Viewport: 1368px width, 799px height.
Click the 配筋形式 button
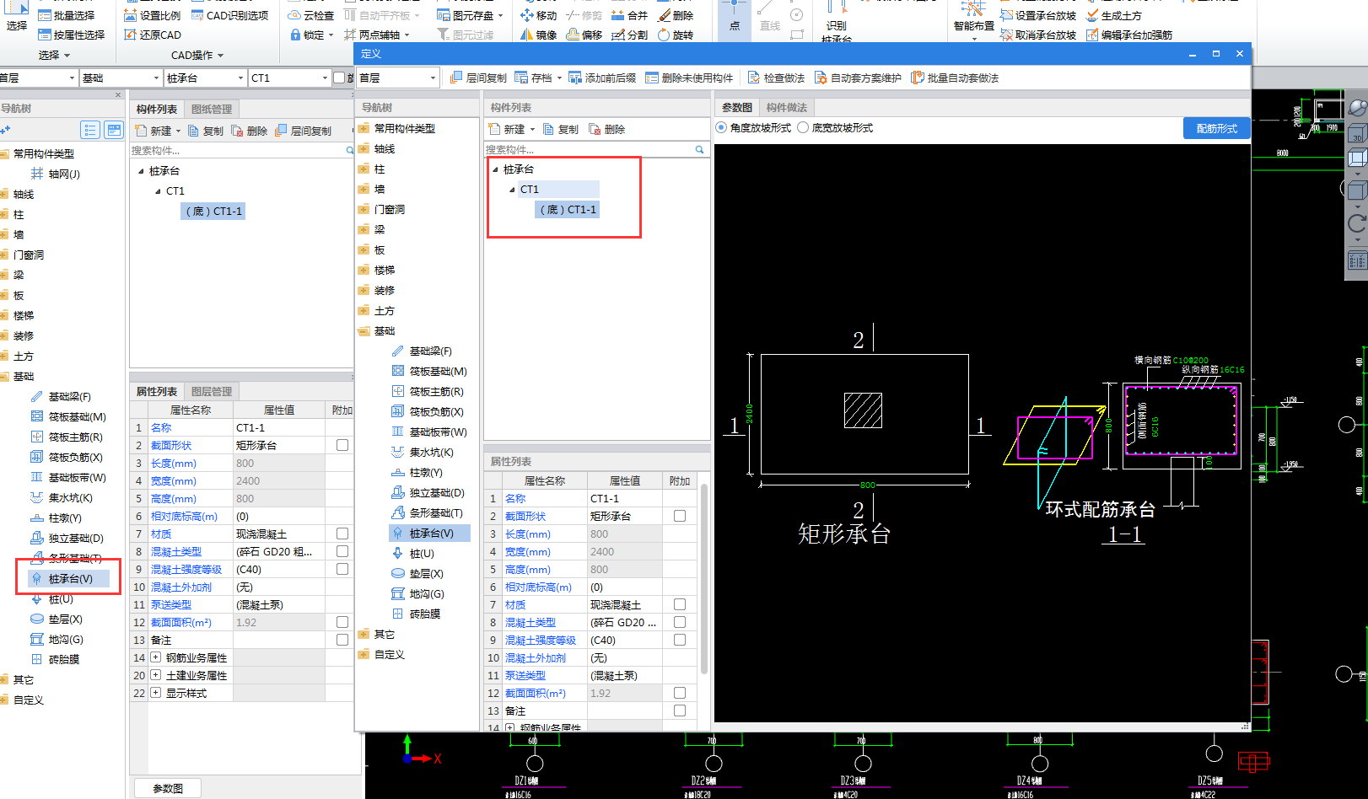pyautogui.click(x=1216, y=129)
